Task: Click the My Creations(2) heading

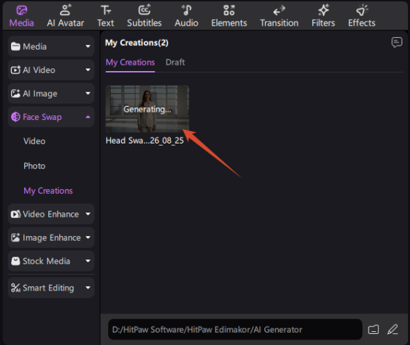Action: click(x=136, y=43)
